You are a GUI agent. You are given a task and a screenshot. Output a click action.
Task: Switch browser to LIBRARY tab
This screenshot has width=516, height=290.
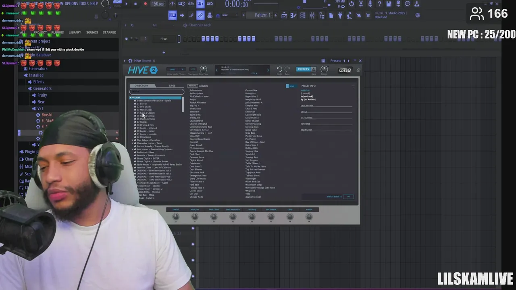(x=75, y=32)
